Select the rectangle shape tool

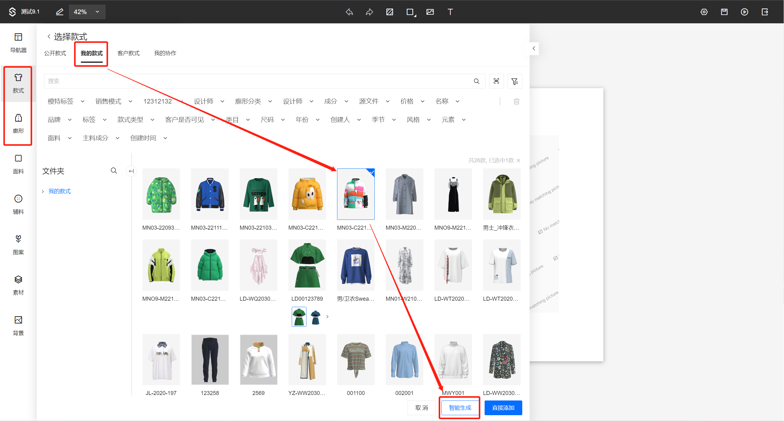410,12
